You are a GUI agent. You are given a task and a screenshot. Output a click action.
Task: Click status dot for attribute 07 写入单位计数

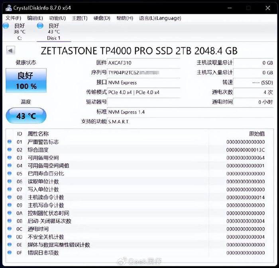(10, 189)
